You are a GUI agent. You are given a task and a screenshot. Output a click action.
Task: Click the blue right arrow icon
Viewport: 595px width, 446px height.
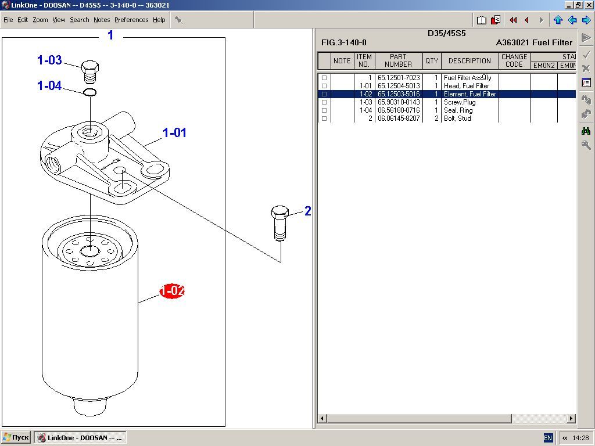click(x=586, y=20)
